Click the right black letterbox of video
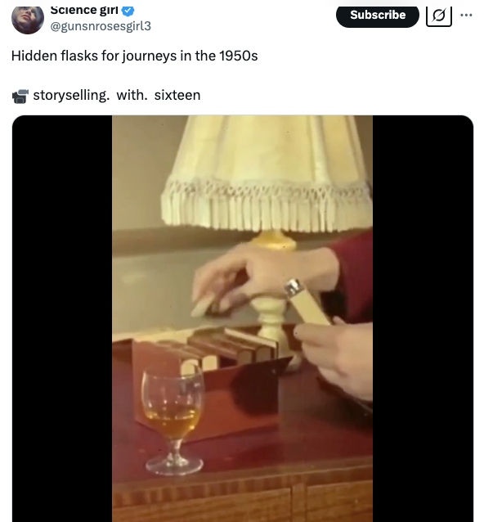Screen dimensions: 484x522 [x=423, y=318]
